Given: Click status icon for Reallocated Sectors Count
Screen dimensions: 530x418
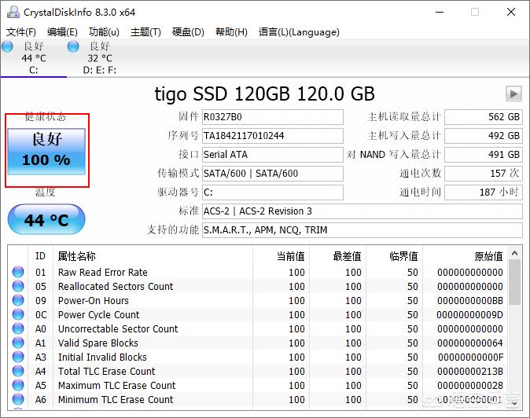Looking at the screenshot, I should click(18, 287).
